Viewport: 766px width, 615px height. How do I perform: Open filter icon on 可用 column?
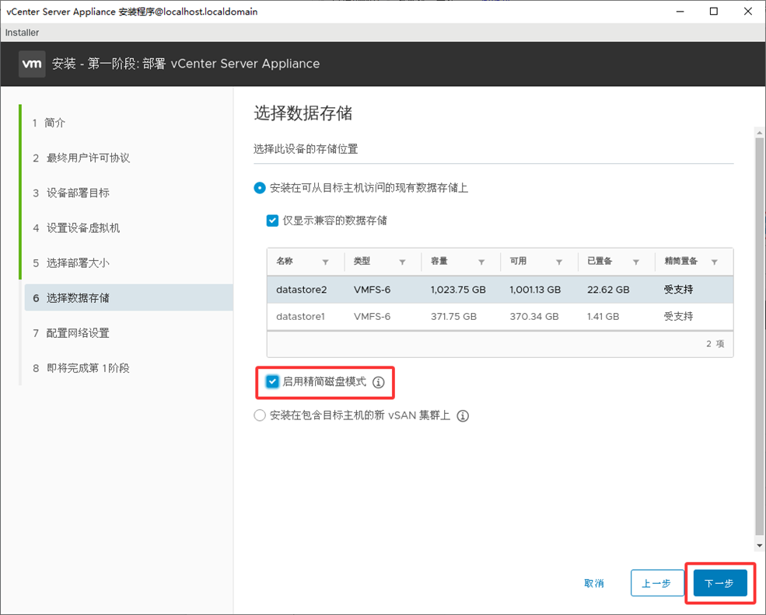point(559,262)
